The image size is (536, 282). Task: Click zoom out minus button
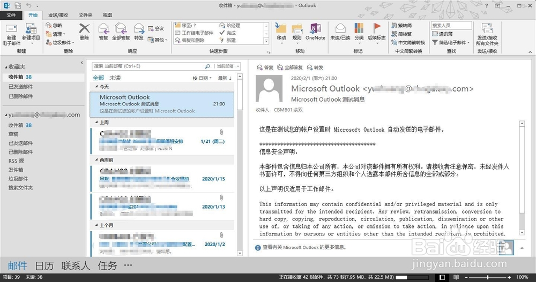coord(466,277)
